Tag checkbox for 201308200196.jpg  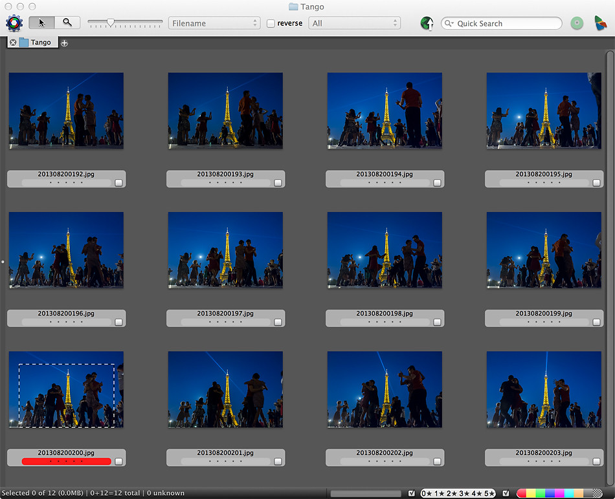118,322
